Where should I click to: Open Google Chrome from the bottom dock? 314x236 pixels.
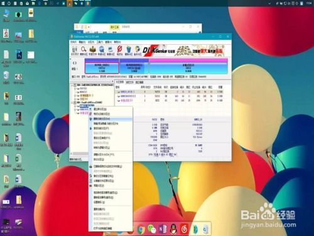[141, 230]
